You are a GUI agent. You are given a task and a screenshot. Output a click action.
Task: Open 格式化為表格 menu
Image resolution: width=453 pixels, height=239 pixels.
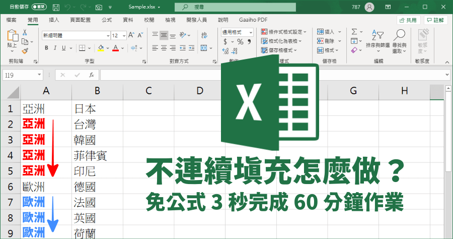(x=281, y=41)
